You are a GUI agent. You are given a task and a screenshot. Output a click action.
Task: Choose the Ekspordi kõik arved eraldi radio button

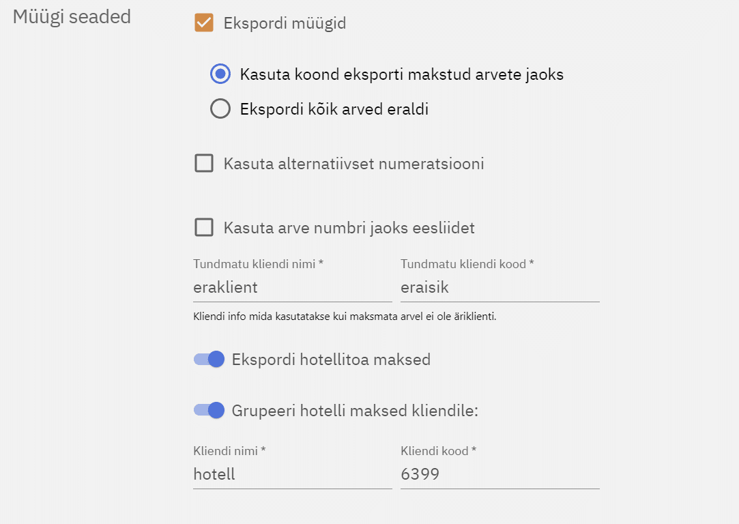click(220, 109)
